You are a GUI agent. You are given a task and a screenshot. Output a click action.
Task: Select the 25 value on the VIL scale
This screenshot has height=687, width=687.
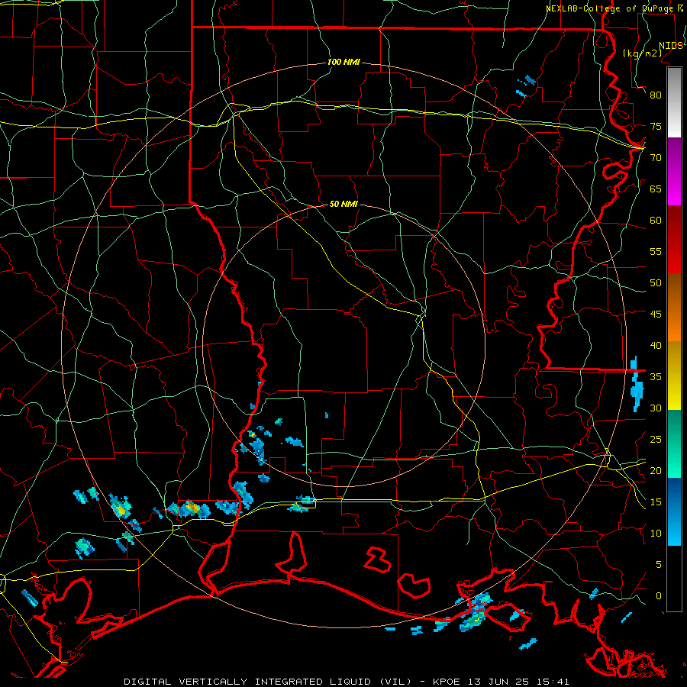pos(656,440)
